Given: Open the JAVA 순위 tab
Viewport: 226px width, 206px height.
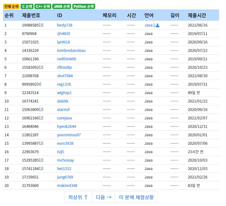Looking at the screenshot, I should pyautogui.click(x=62, y=7).
